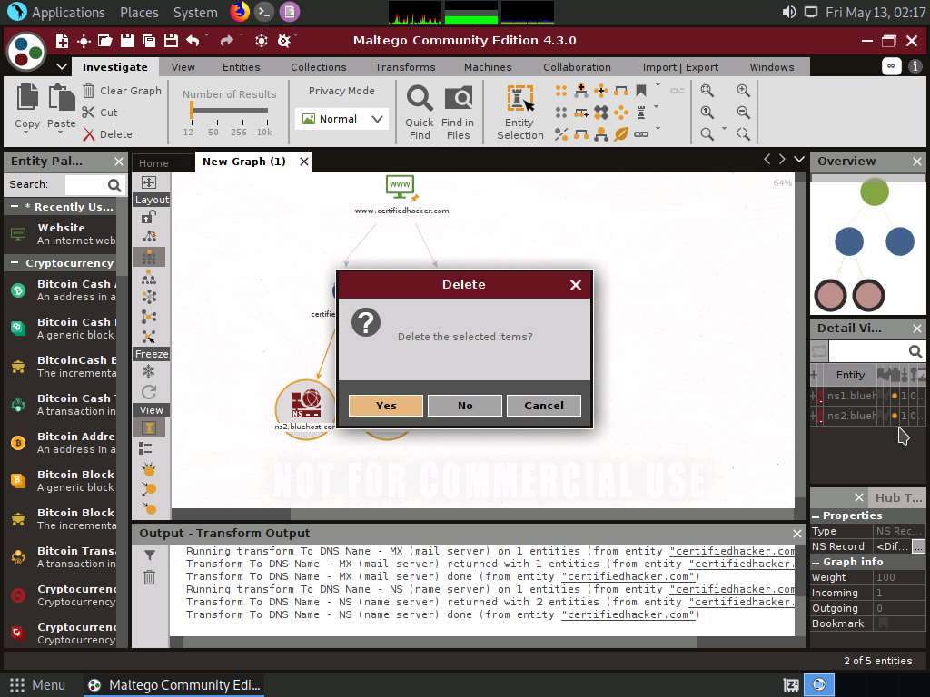Click the zoom 100% icon

(707, 112)
